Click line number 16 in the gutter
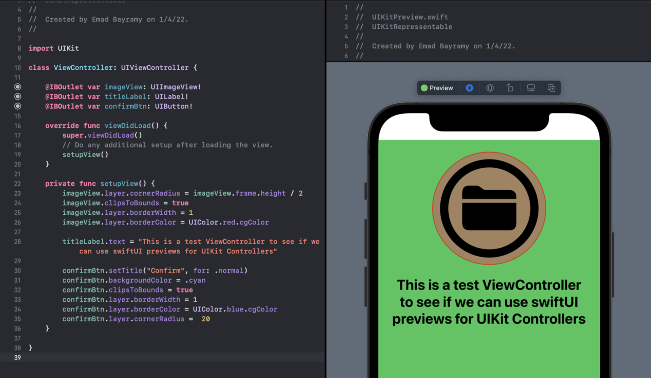Screen dimensions: 651x378 pos(17,125)
